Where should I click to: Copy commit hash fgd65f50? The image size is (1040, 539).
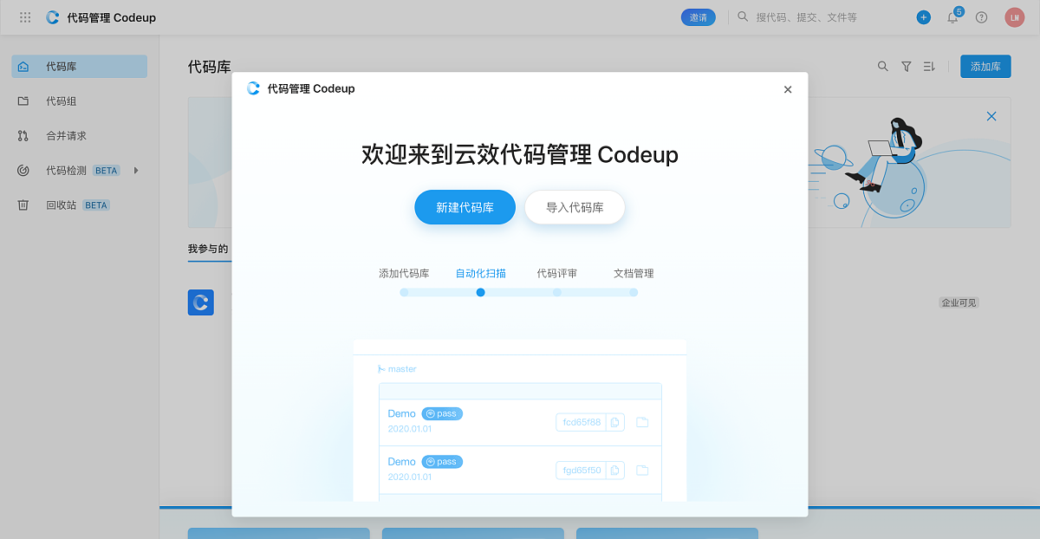[x=614, y=471]
